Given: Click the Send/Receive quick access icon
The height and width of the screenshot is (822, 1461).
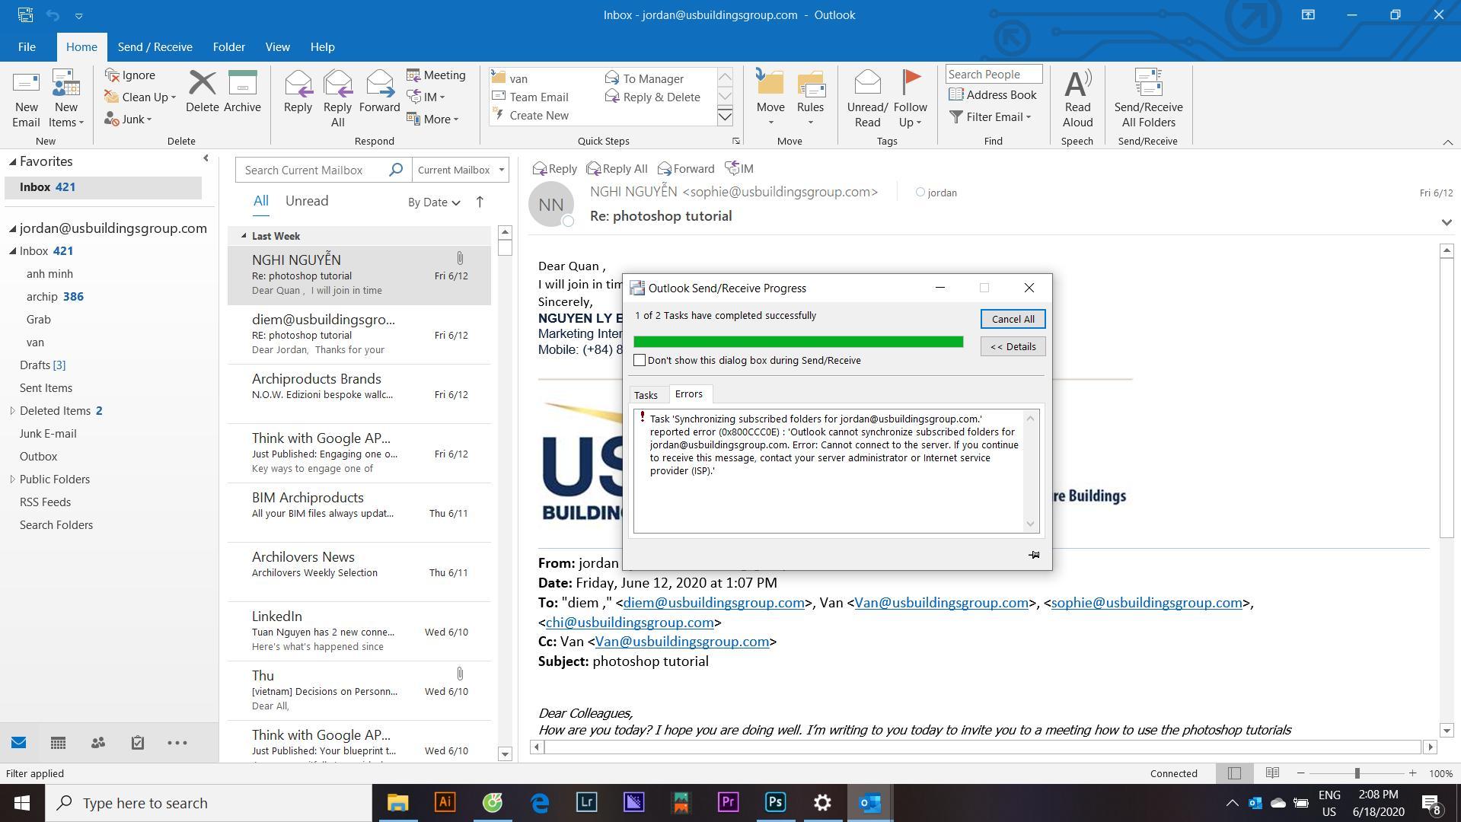Looking at the screenshot, I should pyautogui.click(x=25, y=14).
